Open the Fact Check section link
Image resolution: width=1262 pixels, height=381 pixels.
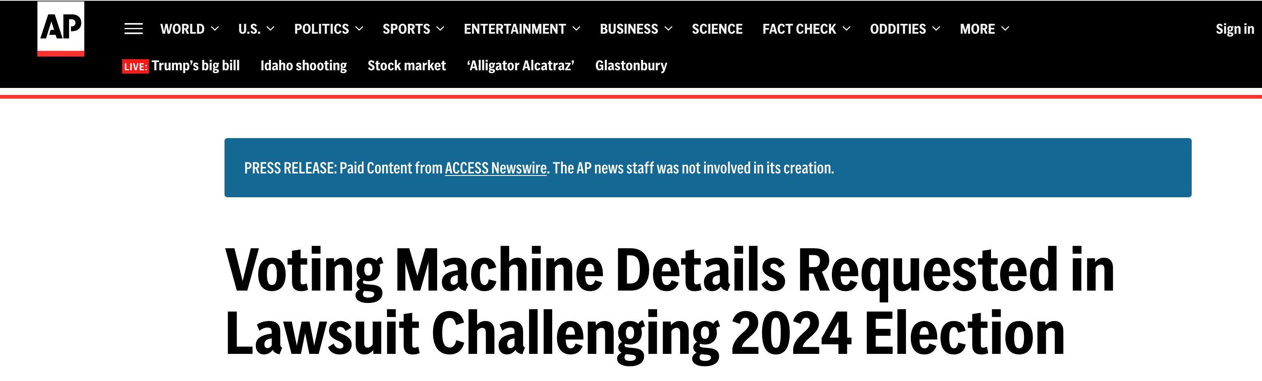coord(799,29)
